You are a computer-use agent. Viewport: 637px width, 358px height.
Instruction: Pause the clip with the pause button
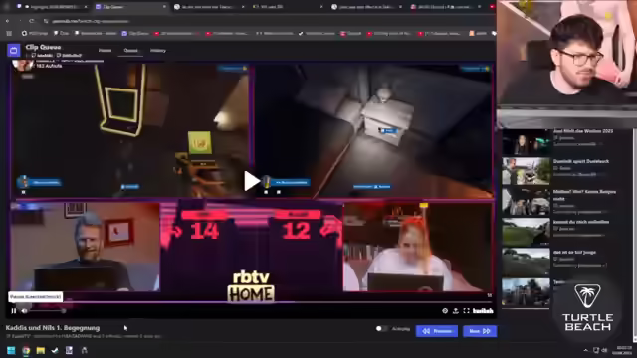[14, 311]
